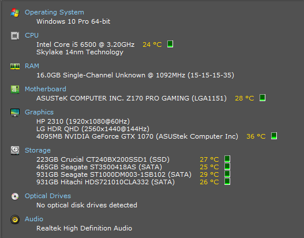Open the Graphics section heading

coord(39,112)
